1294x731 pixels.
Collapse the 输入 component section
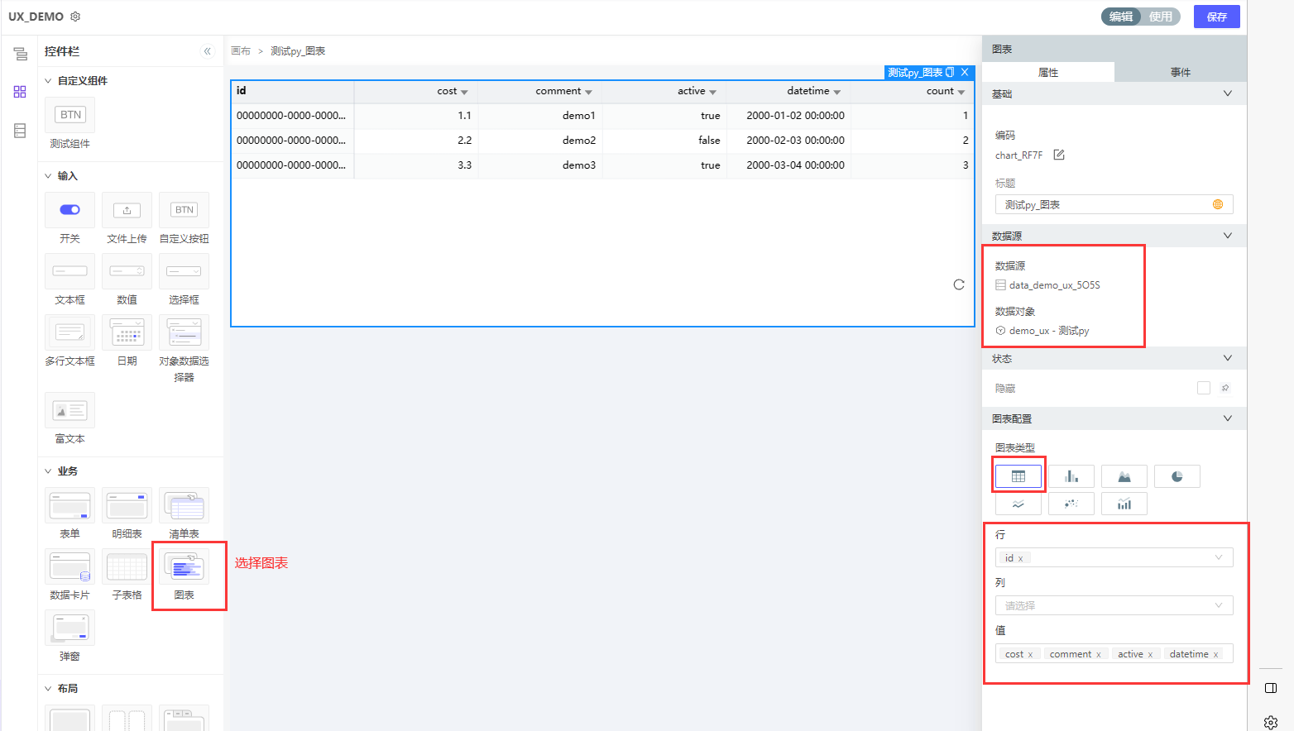click(x=48, y=176)
